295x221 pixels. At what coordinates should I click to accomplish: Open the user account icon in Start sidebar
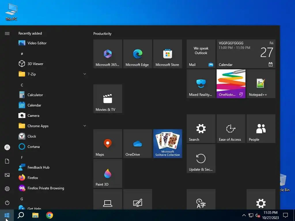tap(7, 147)
